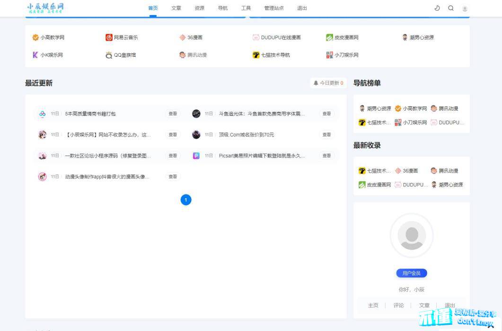Open the 皮皮漫画网 leaf icon
The height and width of the screenshot is (331, 502).
(329, 37)
